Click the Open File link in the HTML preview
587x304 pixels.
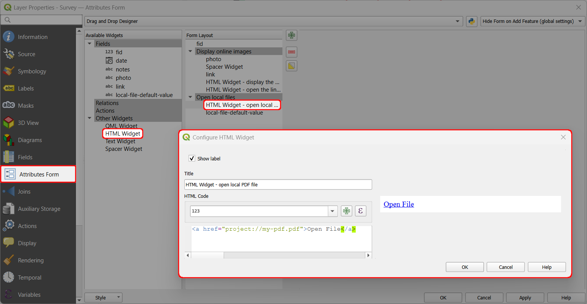[x=398, y=204]
